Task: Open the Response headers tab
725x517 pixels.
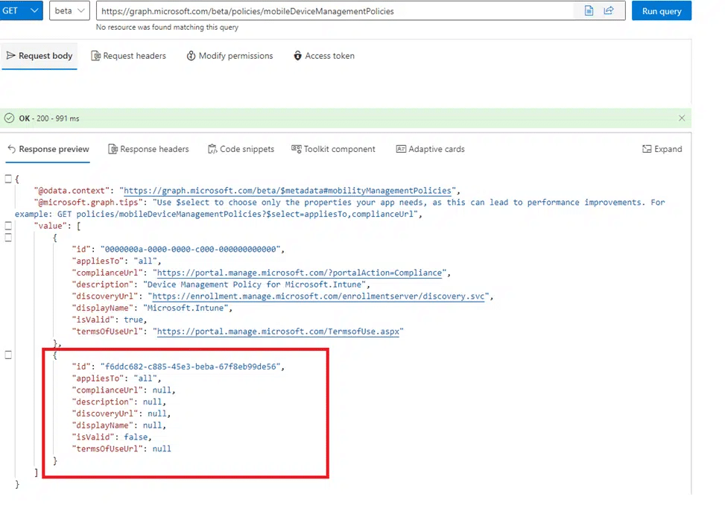Action: [148, 149]
